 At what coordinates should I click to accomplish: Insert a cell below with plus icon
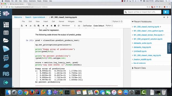[x=26, y=26]
